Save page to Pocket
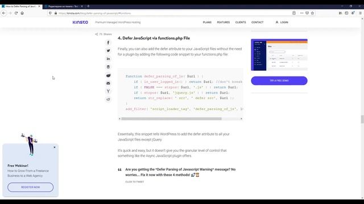The image size is (364, 204). [307, 13]
